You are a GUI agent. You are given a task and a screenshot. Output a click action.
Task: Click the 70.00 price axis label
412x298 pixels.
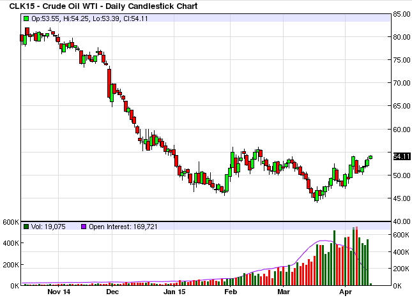point(402,83)
